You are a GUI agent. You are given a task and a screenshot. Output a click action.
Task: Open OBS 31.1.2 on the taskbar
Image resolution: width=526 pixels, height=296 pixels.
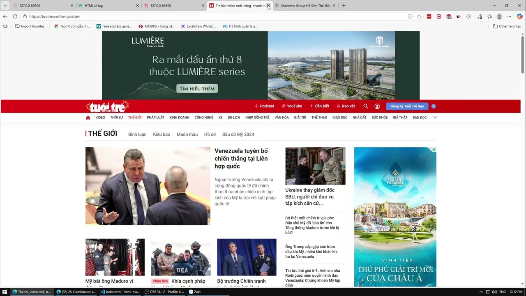pyautogui.click(x=164, y=292)
